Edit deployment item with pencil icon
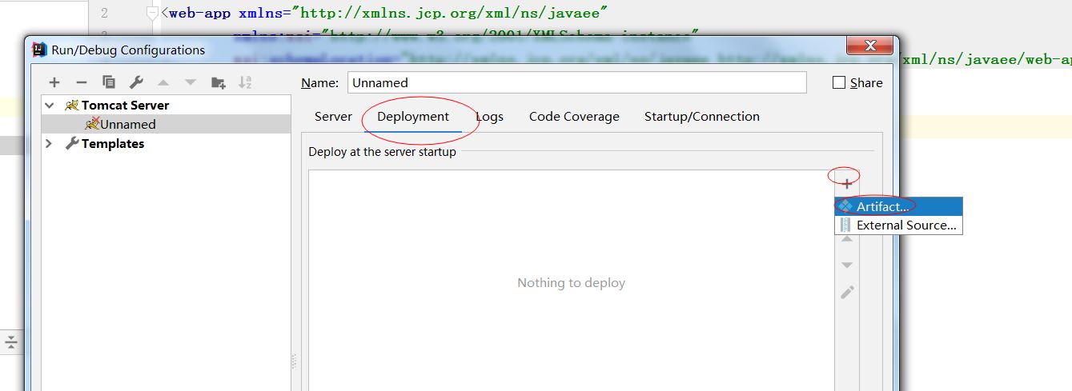The width and height of the screenshot is (1072, 391). pos(847,292)
